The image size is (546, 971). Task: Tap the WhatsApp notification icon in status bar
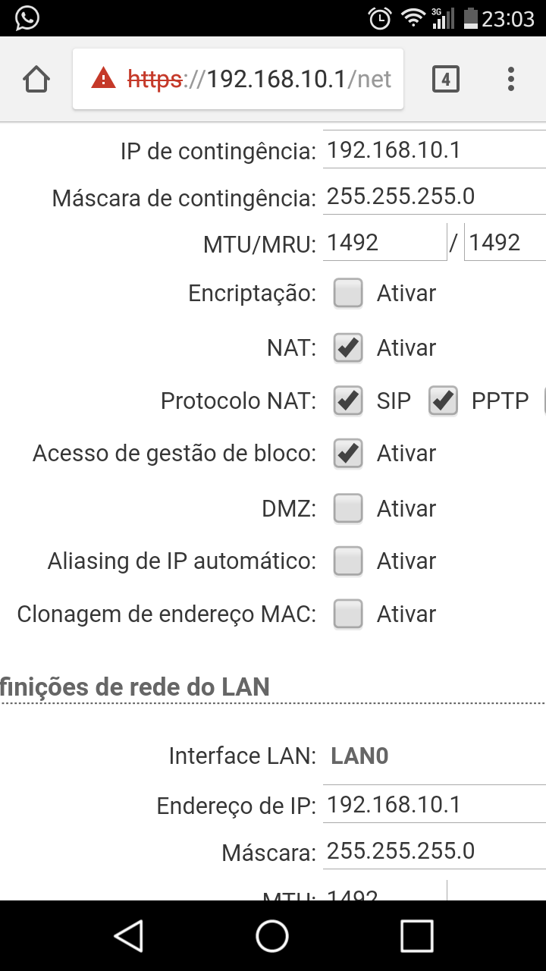coord(27,17)
